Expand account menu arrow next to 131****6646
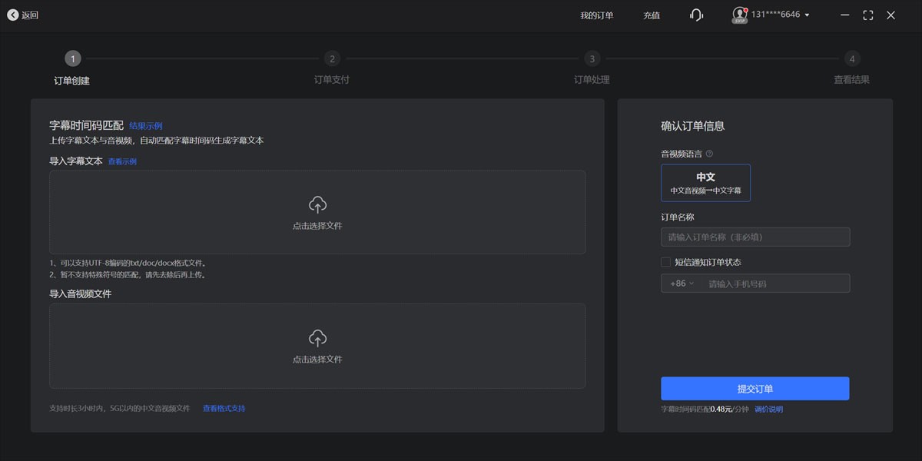Viewport: 922px width, 461px height. click(x=807, y=15)
